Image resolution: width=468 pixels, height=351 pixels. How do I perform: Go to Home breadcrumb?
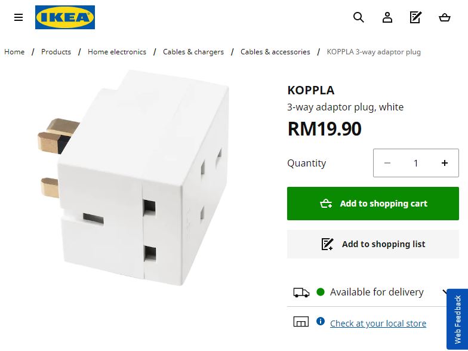pos(14,52)
